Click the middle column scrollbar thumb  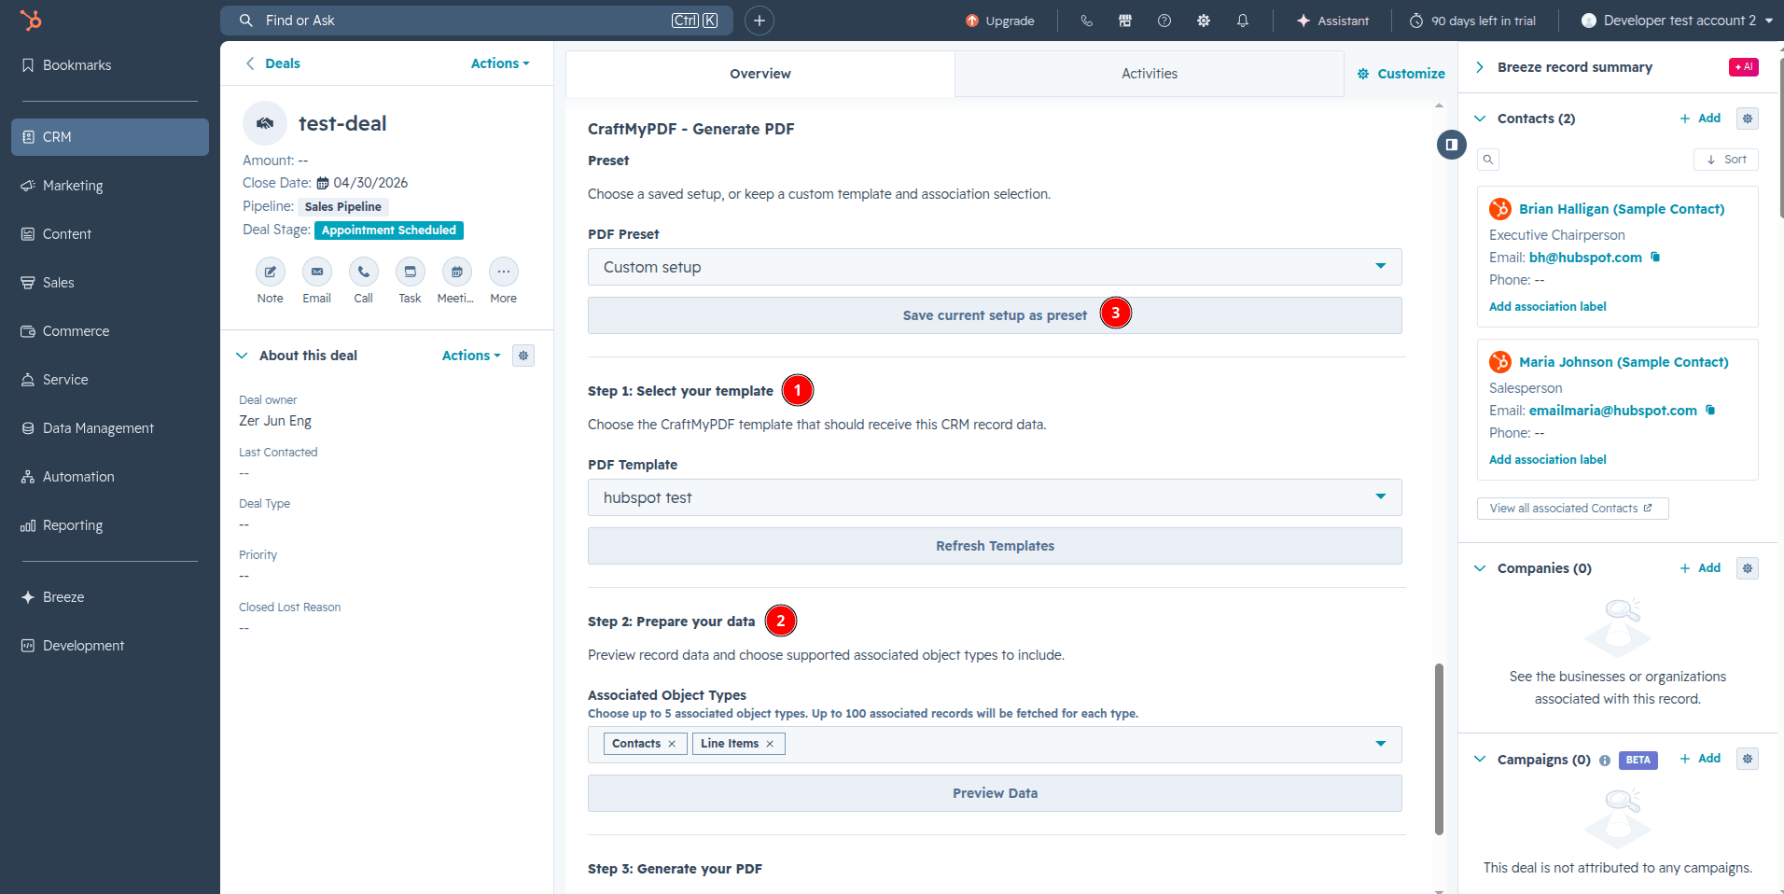click(x=1439, y=749)
